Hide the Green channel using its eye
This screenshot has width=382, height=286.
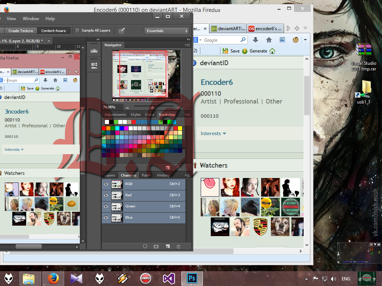tap(106, 206)
